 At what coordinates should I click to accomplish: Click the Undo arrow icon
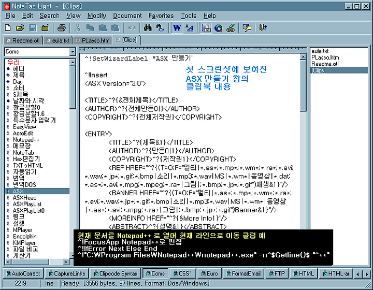[x=131, y=28]
